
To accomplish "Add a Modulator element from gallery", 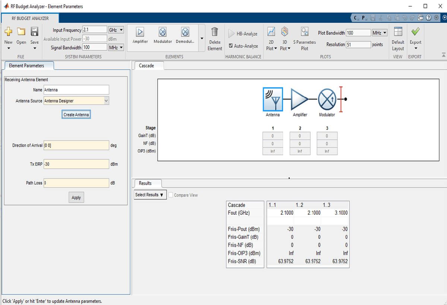I will point(163,32).
